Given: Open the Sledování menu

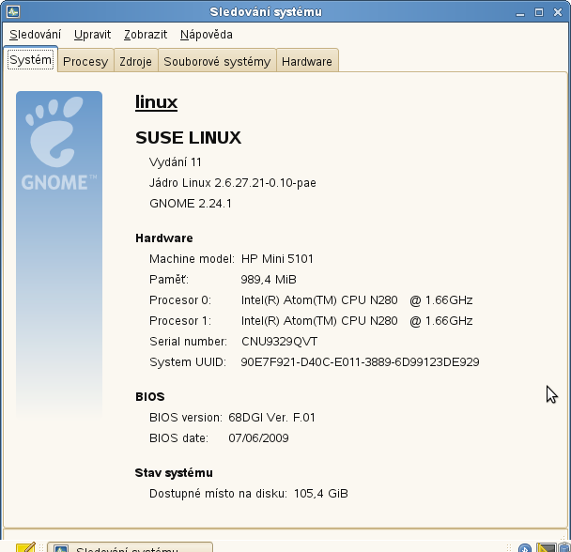Looking at the screenshot, I should [36, 35].
